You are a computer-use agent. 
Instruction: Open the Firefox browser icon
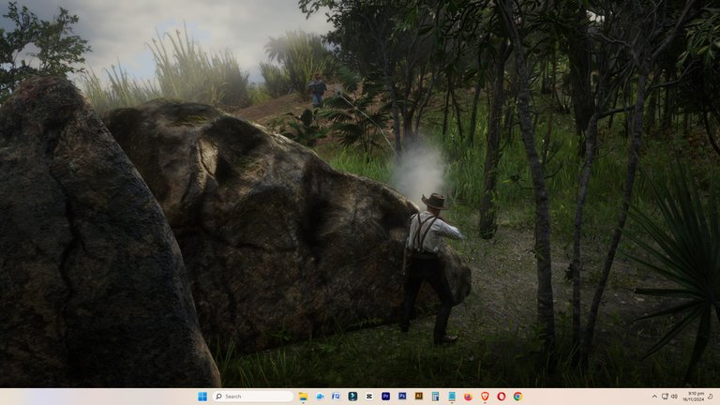468,397
